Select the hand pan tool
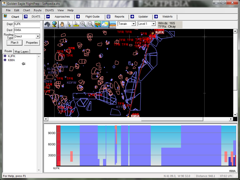This screenshot has width=240, height=180. (62, 24)
